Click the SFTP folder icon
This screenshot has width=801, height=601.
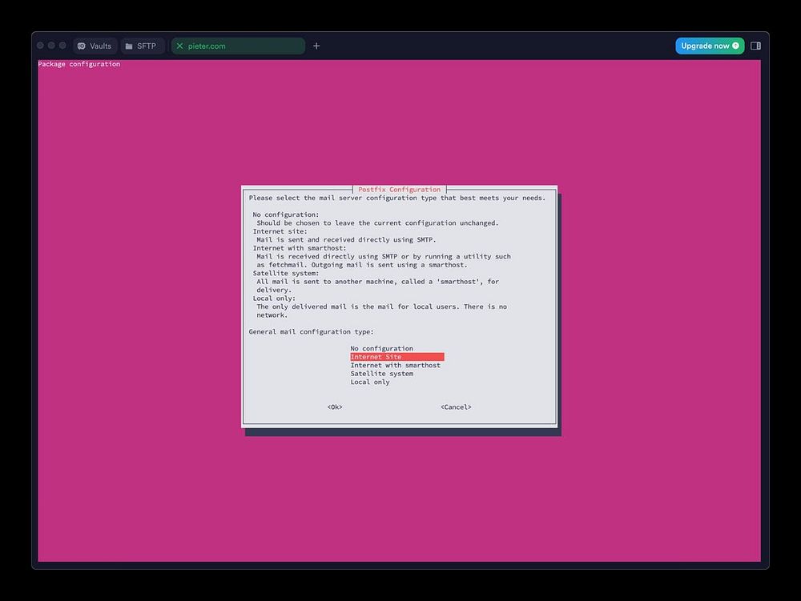pos(129,46)
